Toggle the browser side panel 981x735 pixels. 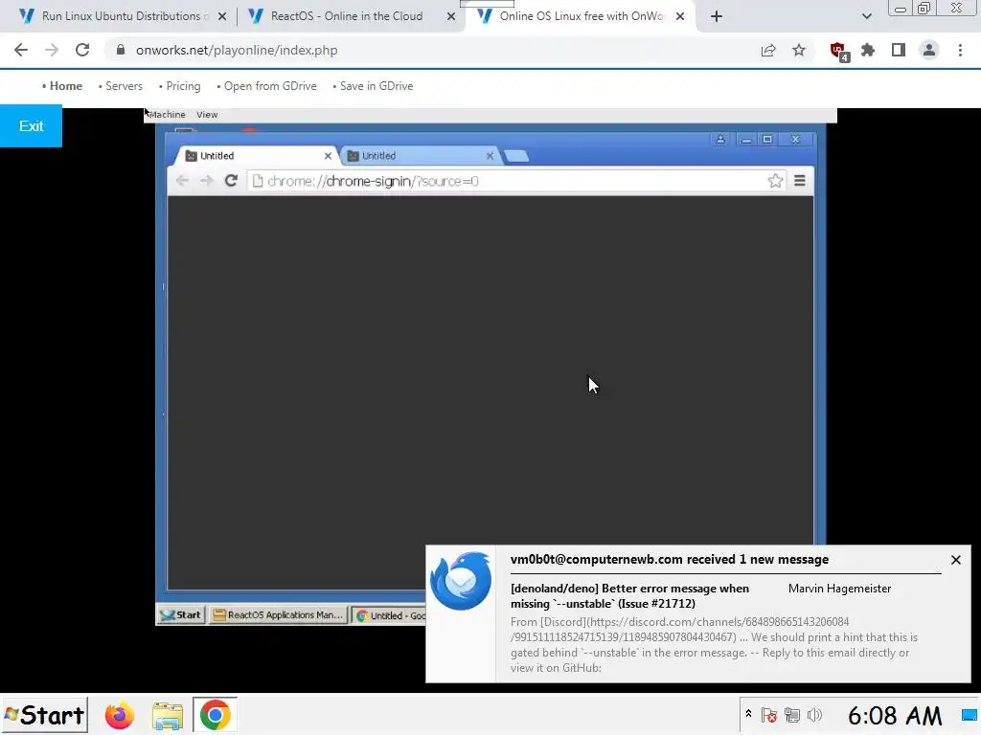click(x=899, y=50)
